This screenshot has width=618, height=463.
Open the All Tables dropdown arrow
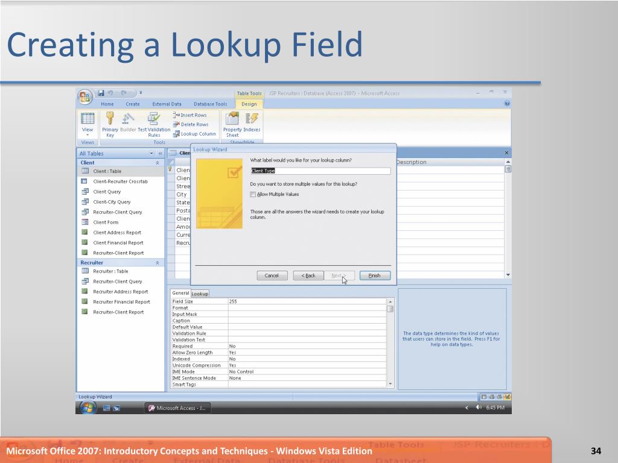151,154
